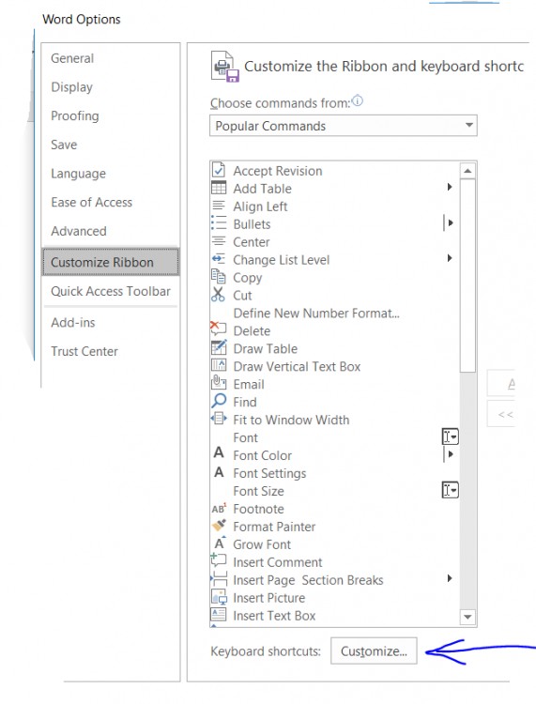Click the Customize keyboard shortcuts button
Screen dimensions: 536x704
tap(374, 650)
